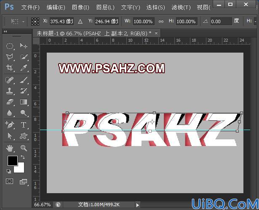Click the top-right transform corner handle
259x210 pixels.
coord(241,113)
